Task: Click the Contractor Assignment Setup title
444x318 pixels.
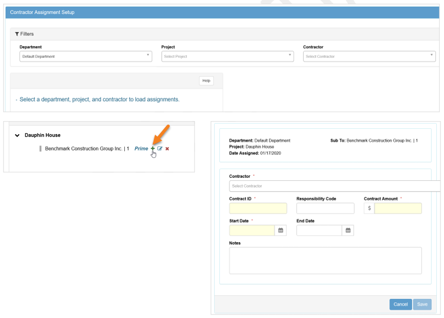Action: (x=42, y=12)
